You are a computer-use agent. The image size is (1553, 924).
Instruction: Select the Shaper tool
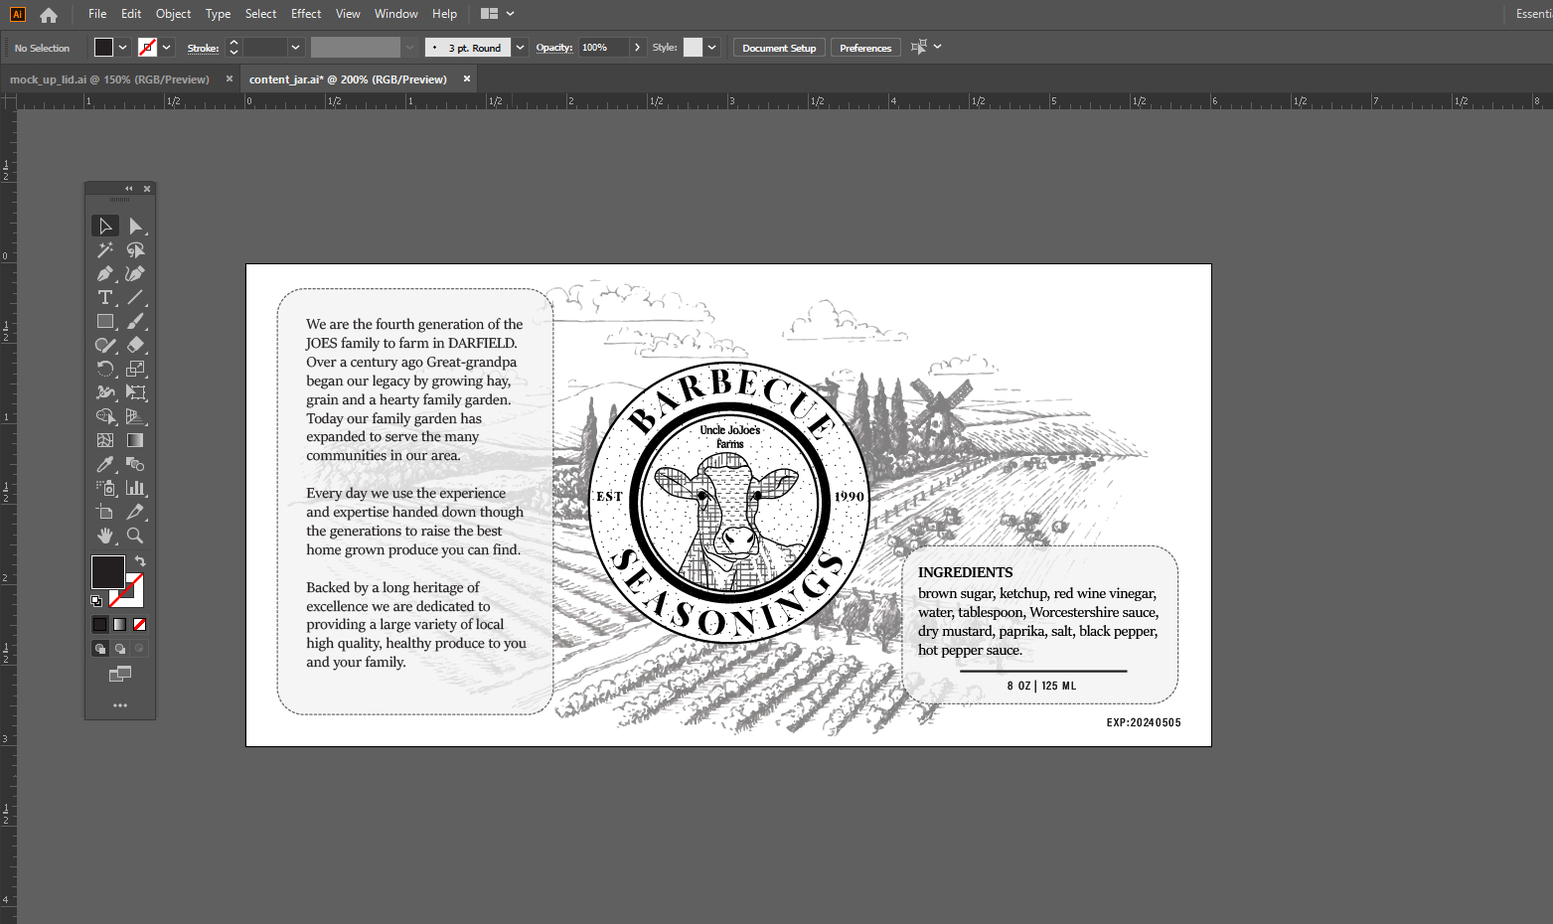click(x=105, y=345)
